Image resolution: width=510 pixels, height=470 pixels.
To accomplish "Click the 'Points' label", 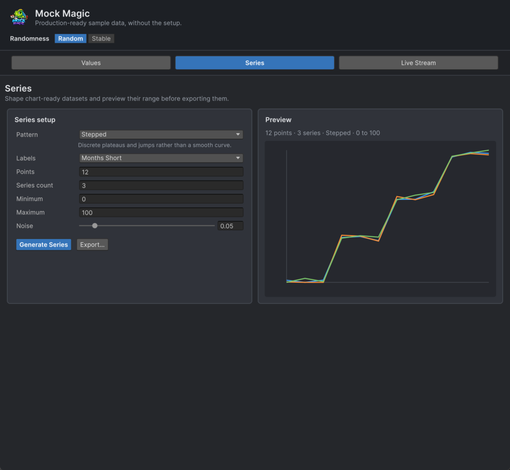I will coord(25,172).
